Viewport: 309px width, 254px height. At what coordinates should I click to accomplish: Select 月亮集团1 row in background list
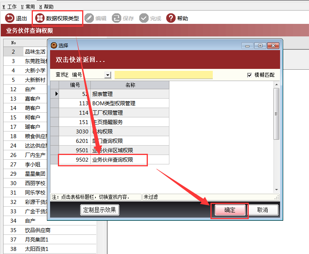(x=50, y=240)
